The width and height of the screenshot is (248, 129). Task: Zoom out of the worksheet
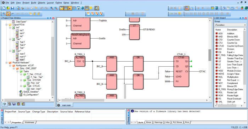coord(56,8)
